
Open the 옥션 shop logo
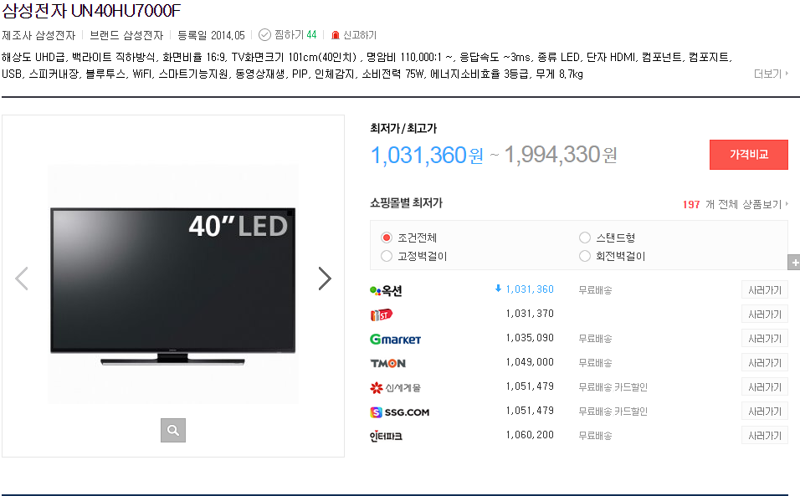click(x=387, y=290)
